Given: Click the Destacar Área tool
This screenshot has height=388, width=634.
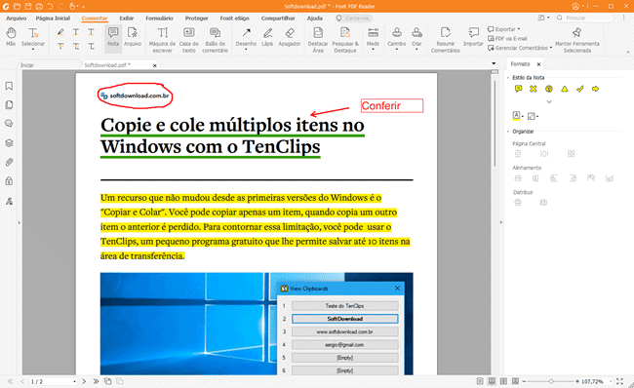Looking at the screenshot, I should pos(318,40).
